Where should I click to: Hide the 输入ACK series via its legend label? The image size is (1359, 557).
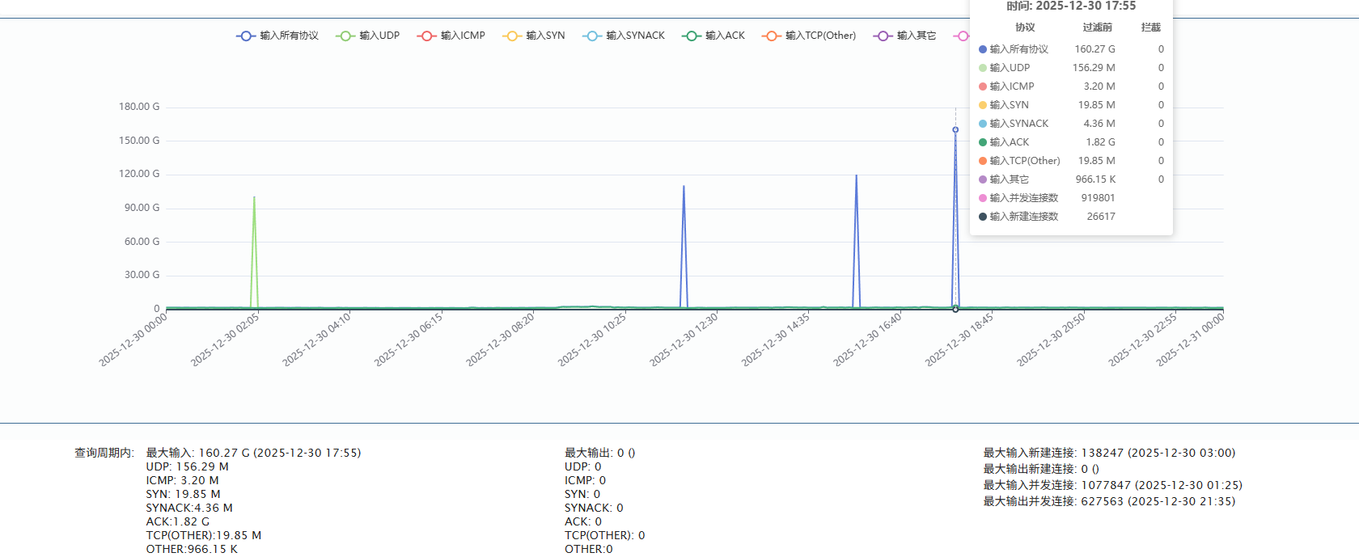pyautogui.click(x=725, y=36)
